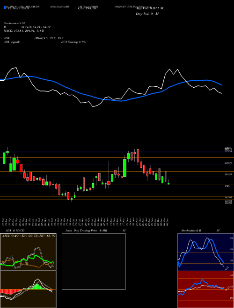The height and width of the screenshot is (308, 234).
Task: Click the blue SMA legend square
Action: [5, 8]
